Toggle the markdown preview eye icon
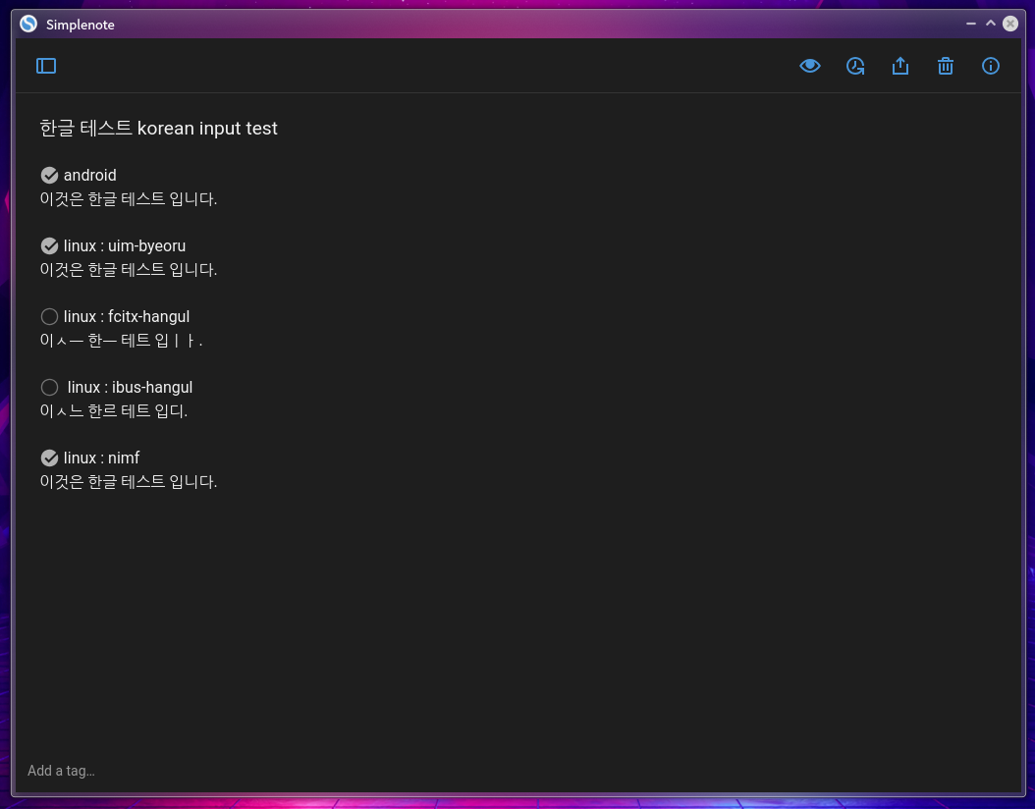 tap(810, 66)
